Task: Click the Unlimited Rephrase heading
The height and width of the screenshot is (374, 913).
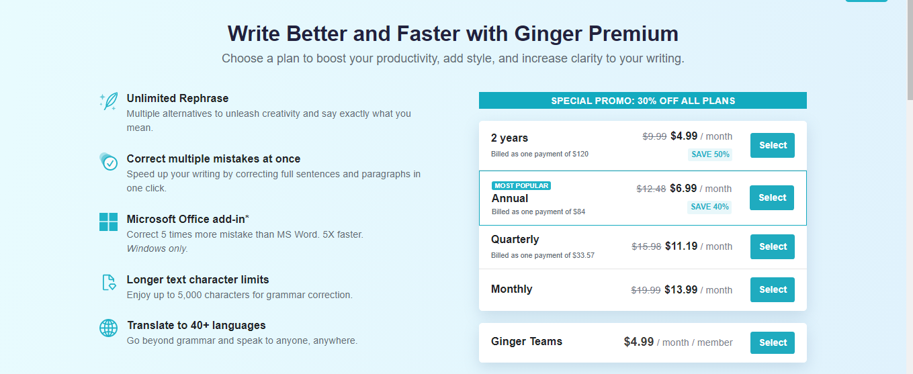Action: 177,98
